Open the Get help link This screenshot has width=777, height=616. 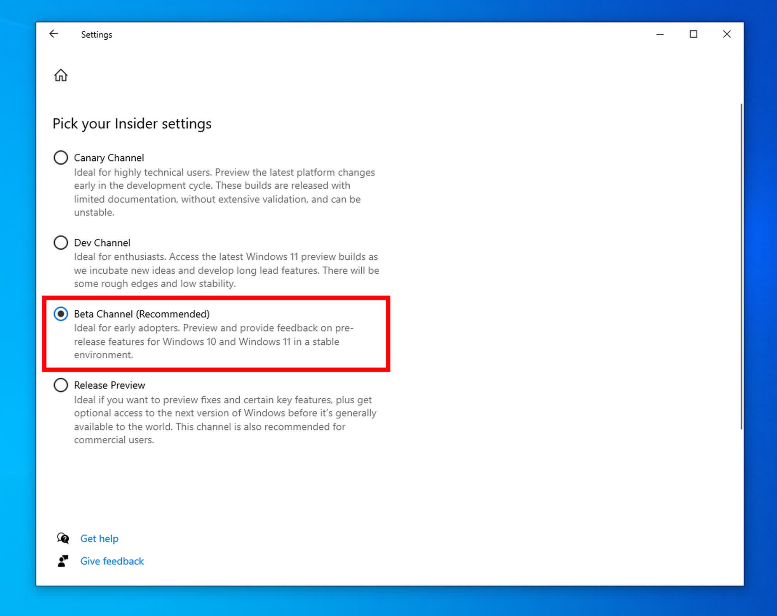99,538
